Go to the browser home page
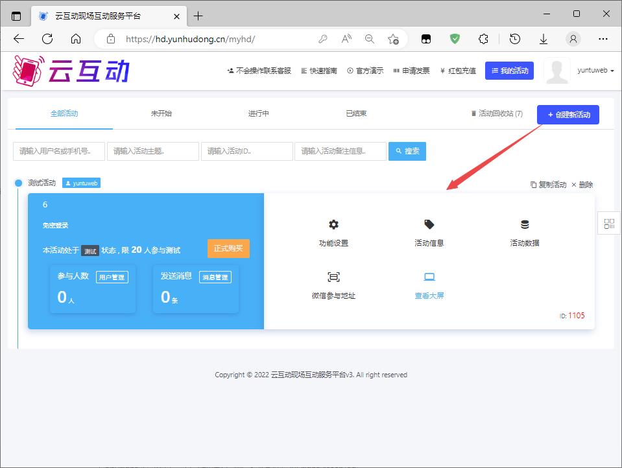This screenshot has width=622, height=468. (x=76, y=39)
